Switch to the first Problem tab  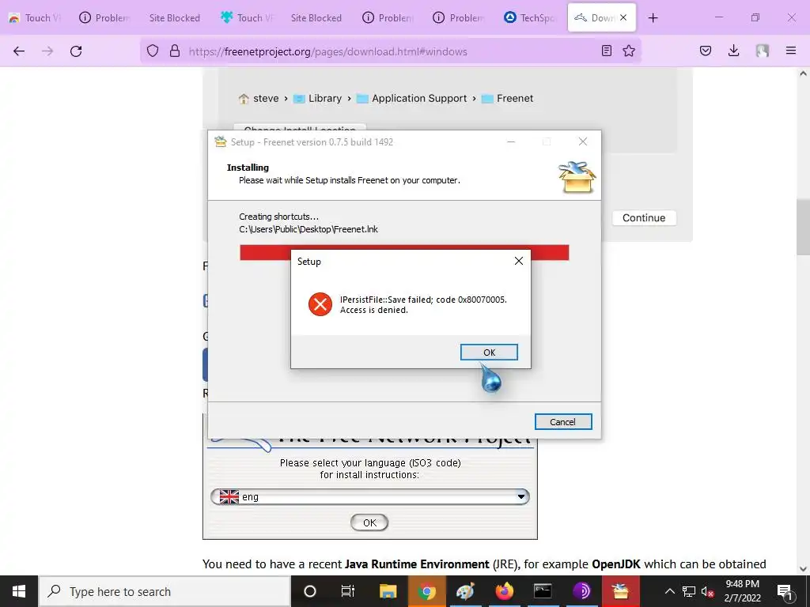point(105,17)
